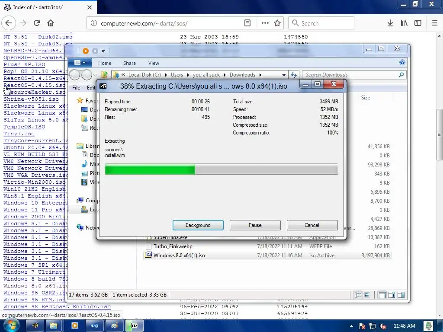Image resolution: width=443 pixels, height=332 pixels.
Task: Open the Plus! XP.ISO link
Action: (24, 64)
